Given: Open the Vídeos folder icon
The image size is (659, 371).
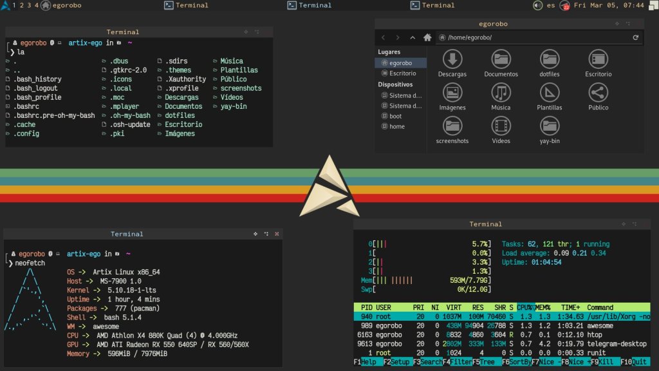Looking at the screenshot, I should tap(501, 127).
